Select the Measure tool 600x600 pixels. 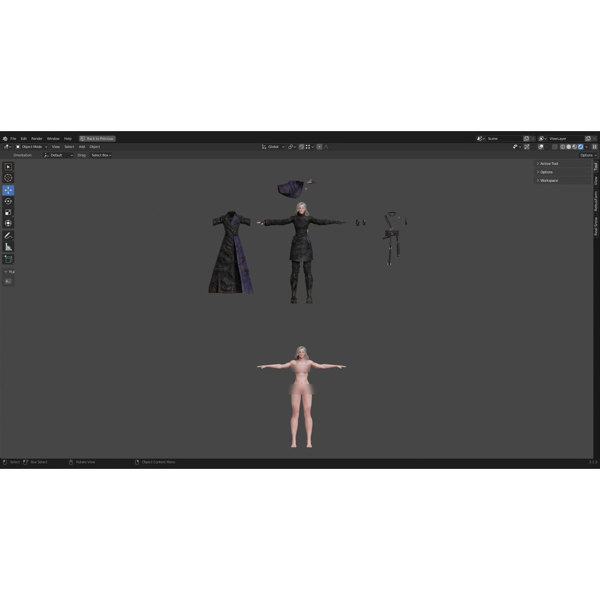coord(8,247)
